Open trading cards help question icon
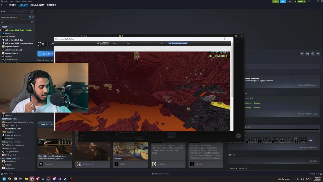 click(x=246, y=168)
